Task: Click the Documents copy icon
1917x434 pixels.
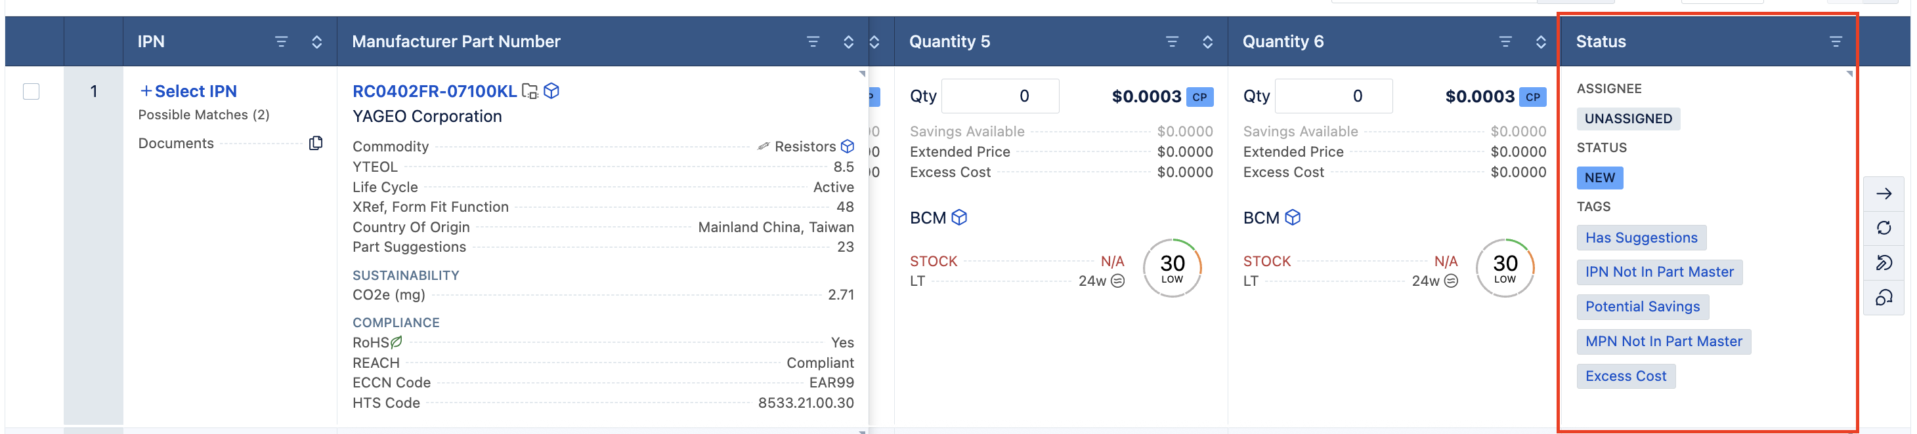Action: pos(316,143)
